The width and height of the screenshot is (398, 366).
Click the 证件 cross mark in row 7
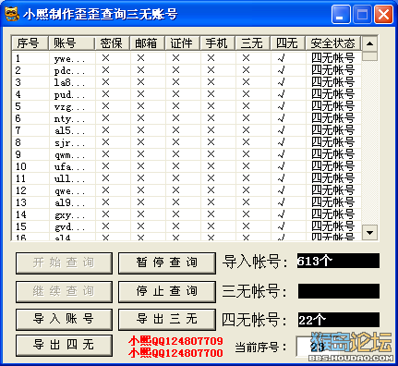pyautogui.click(x=175, y=130)
